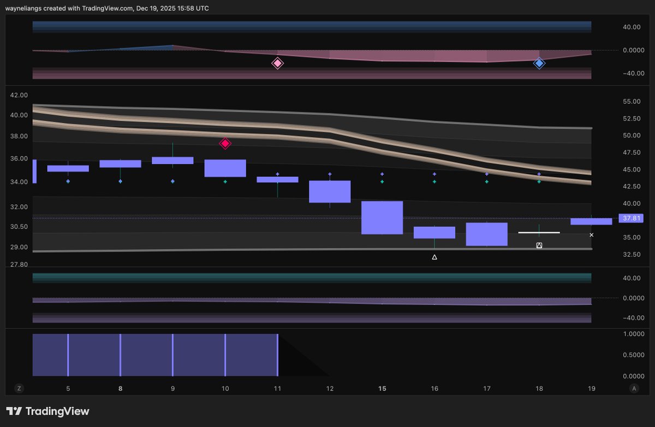Click the pink diamond signal in top indicator

277,63
